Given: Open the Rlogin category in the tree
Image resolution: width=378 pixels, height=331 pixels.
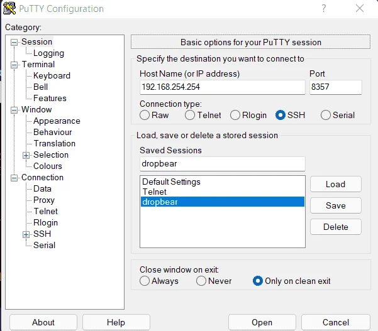Looking at the screenshot, I should (x=45, y=223).
